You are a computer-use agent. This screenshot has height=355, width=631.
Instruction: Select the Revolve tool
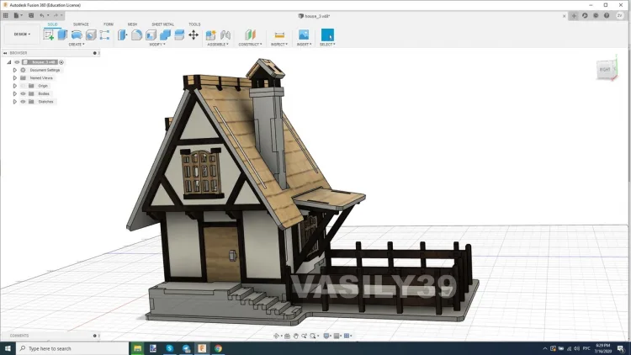pos(77,35)
